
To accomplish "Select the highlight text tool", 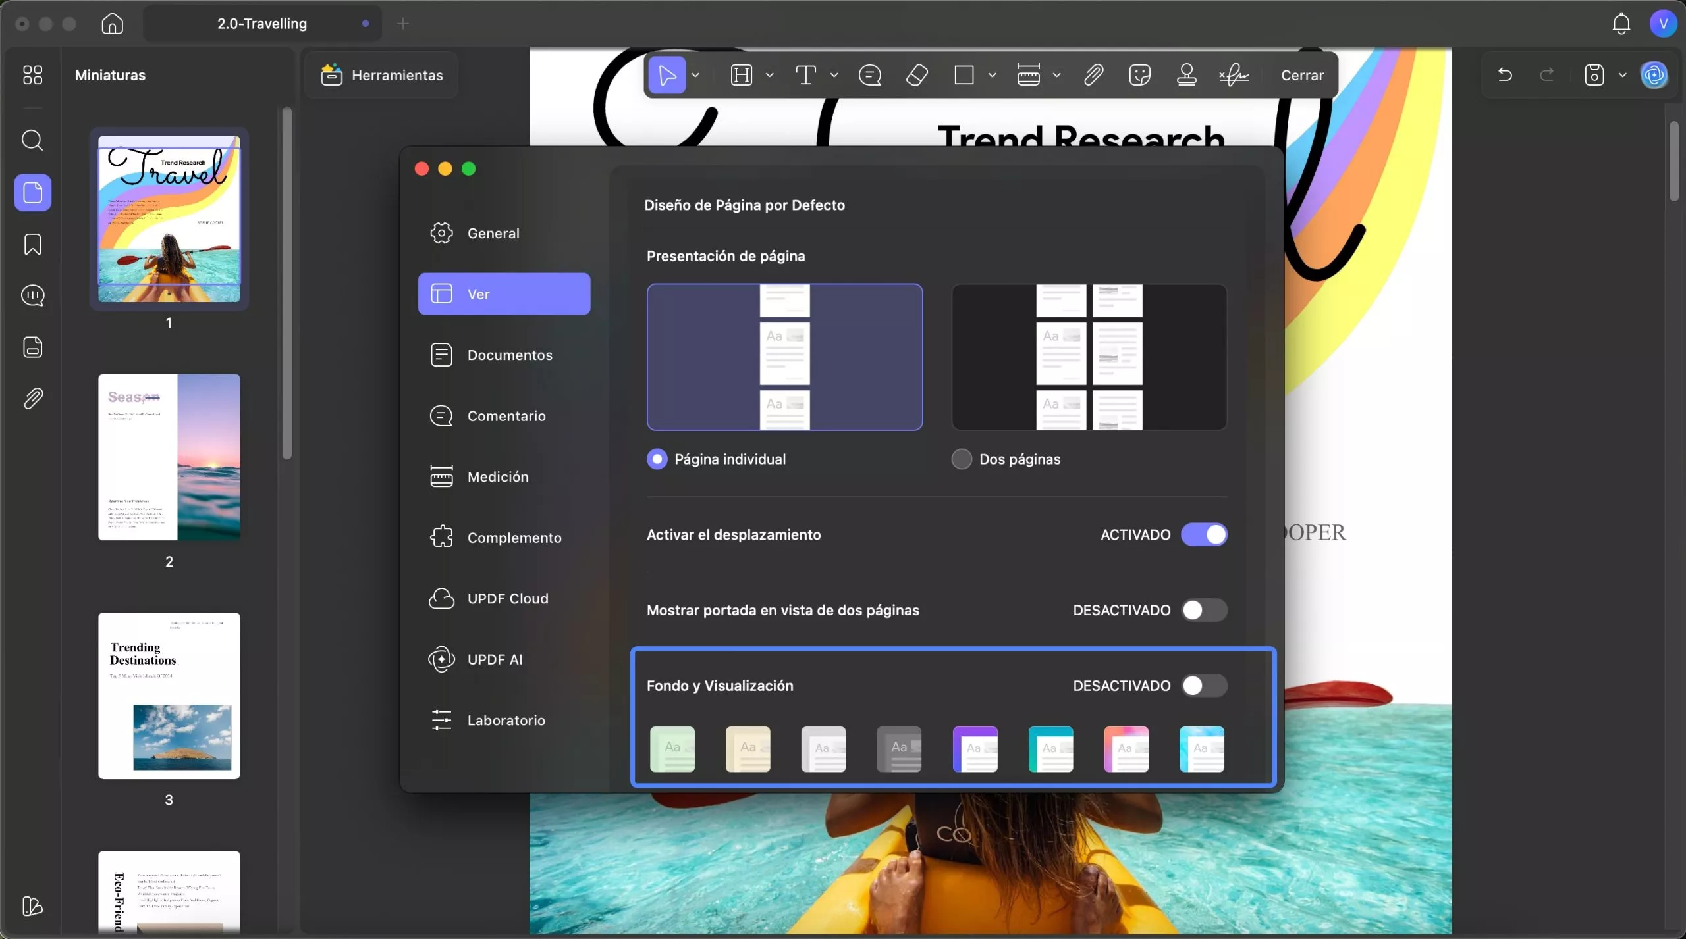I will [741, 75].
